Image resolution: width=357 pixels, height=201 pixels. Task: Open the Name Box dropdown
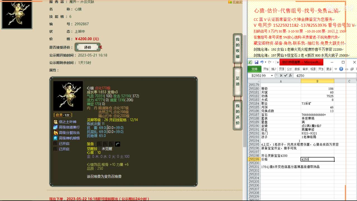click(272, 75)
